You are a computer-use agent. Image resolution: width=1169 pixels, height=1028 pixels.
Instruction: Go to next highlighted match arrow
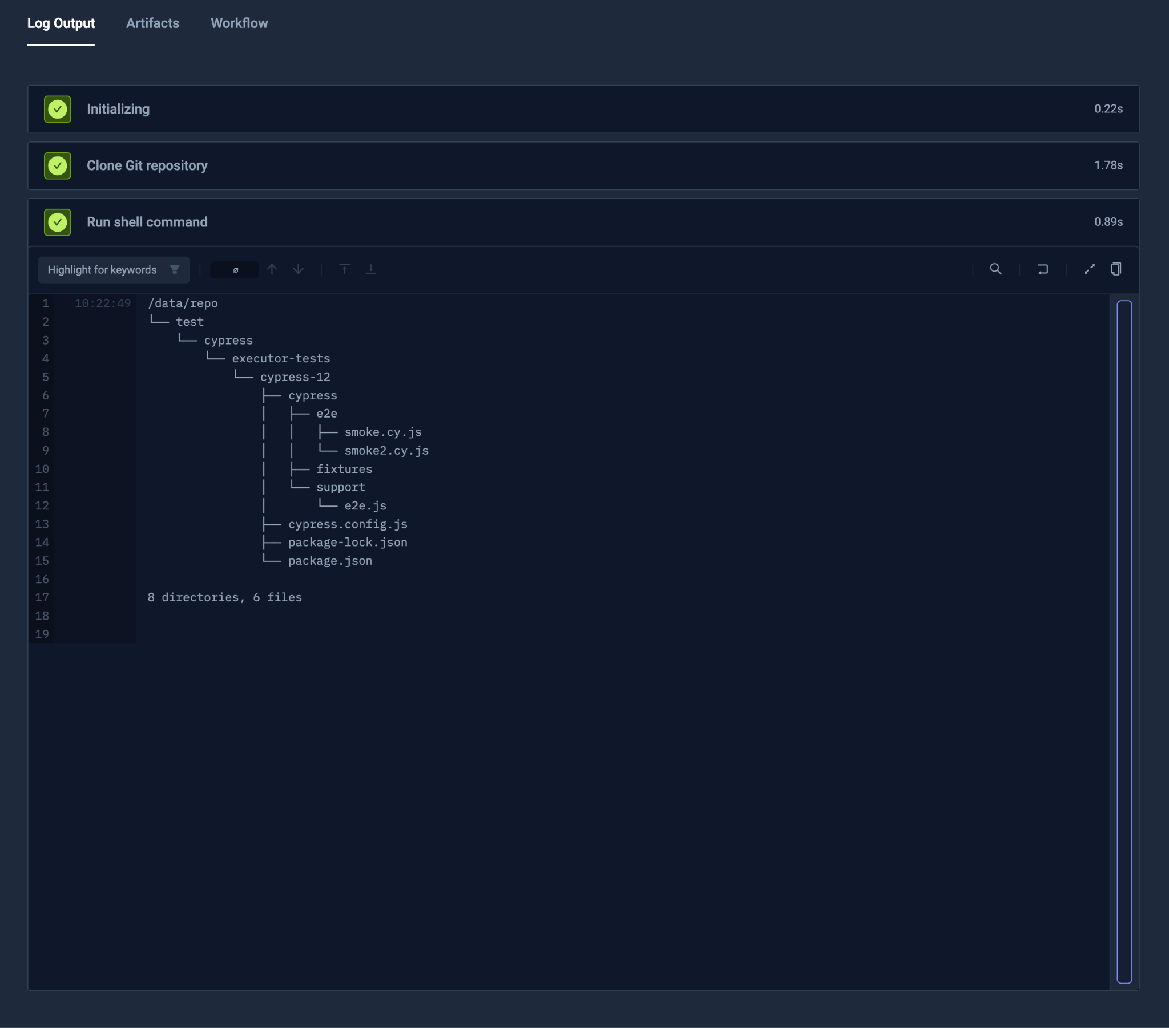[x=299, y=269]
